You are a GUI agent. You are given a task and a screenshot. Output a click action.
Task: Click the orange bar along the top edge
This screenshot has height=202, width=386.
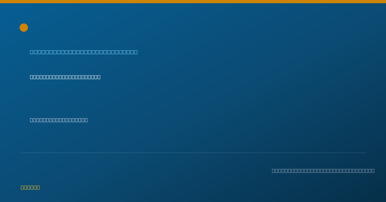coord(193,2)
